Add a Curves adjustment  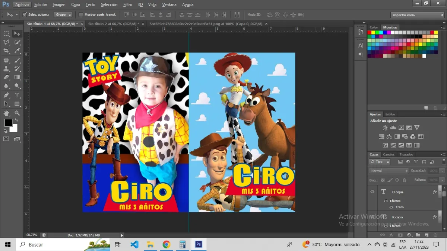(x=401, y=128)
